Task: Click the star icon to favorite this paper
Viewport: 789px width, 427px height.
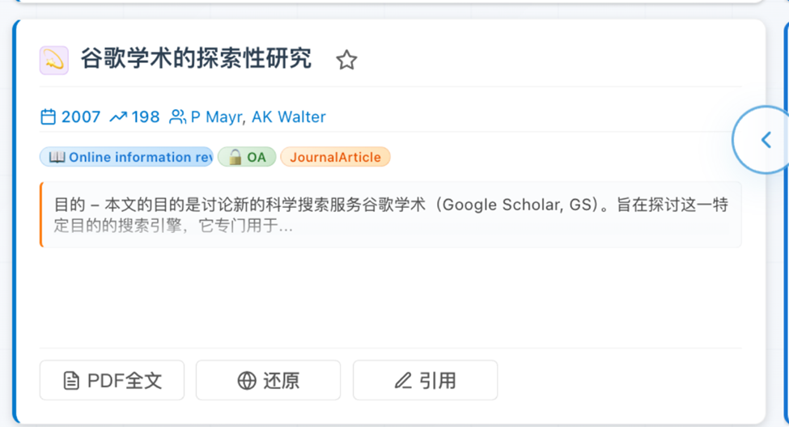Action: (x=346, y=60)
